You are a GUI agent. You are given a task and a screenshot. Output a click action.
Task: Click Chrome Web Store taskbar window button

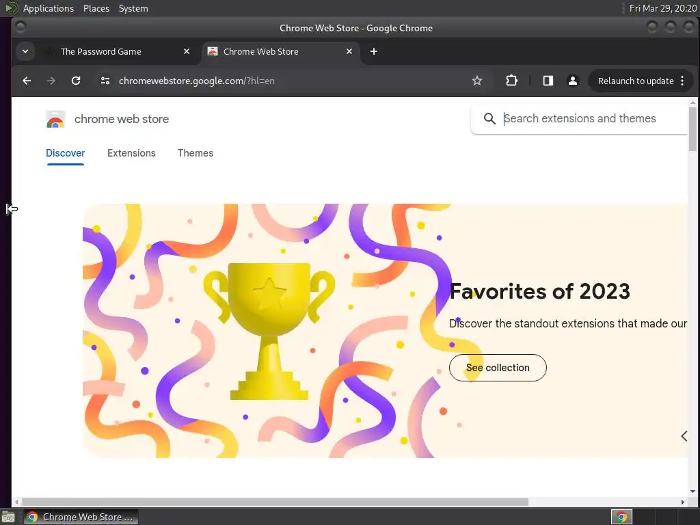(81, 517)
